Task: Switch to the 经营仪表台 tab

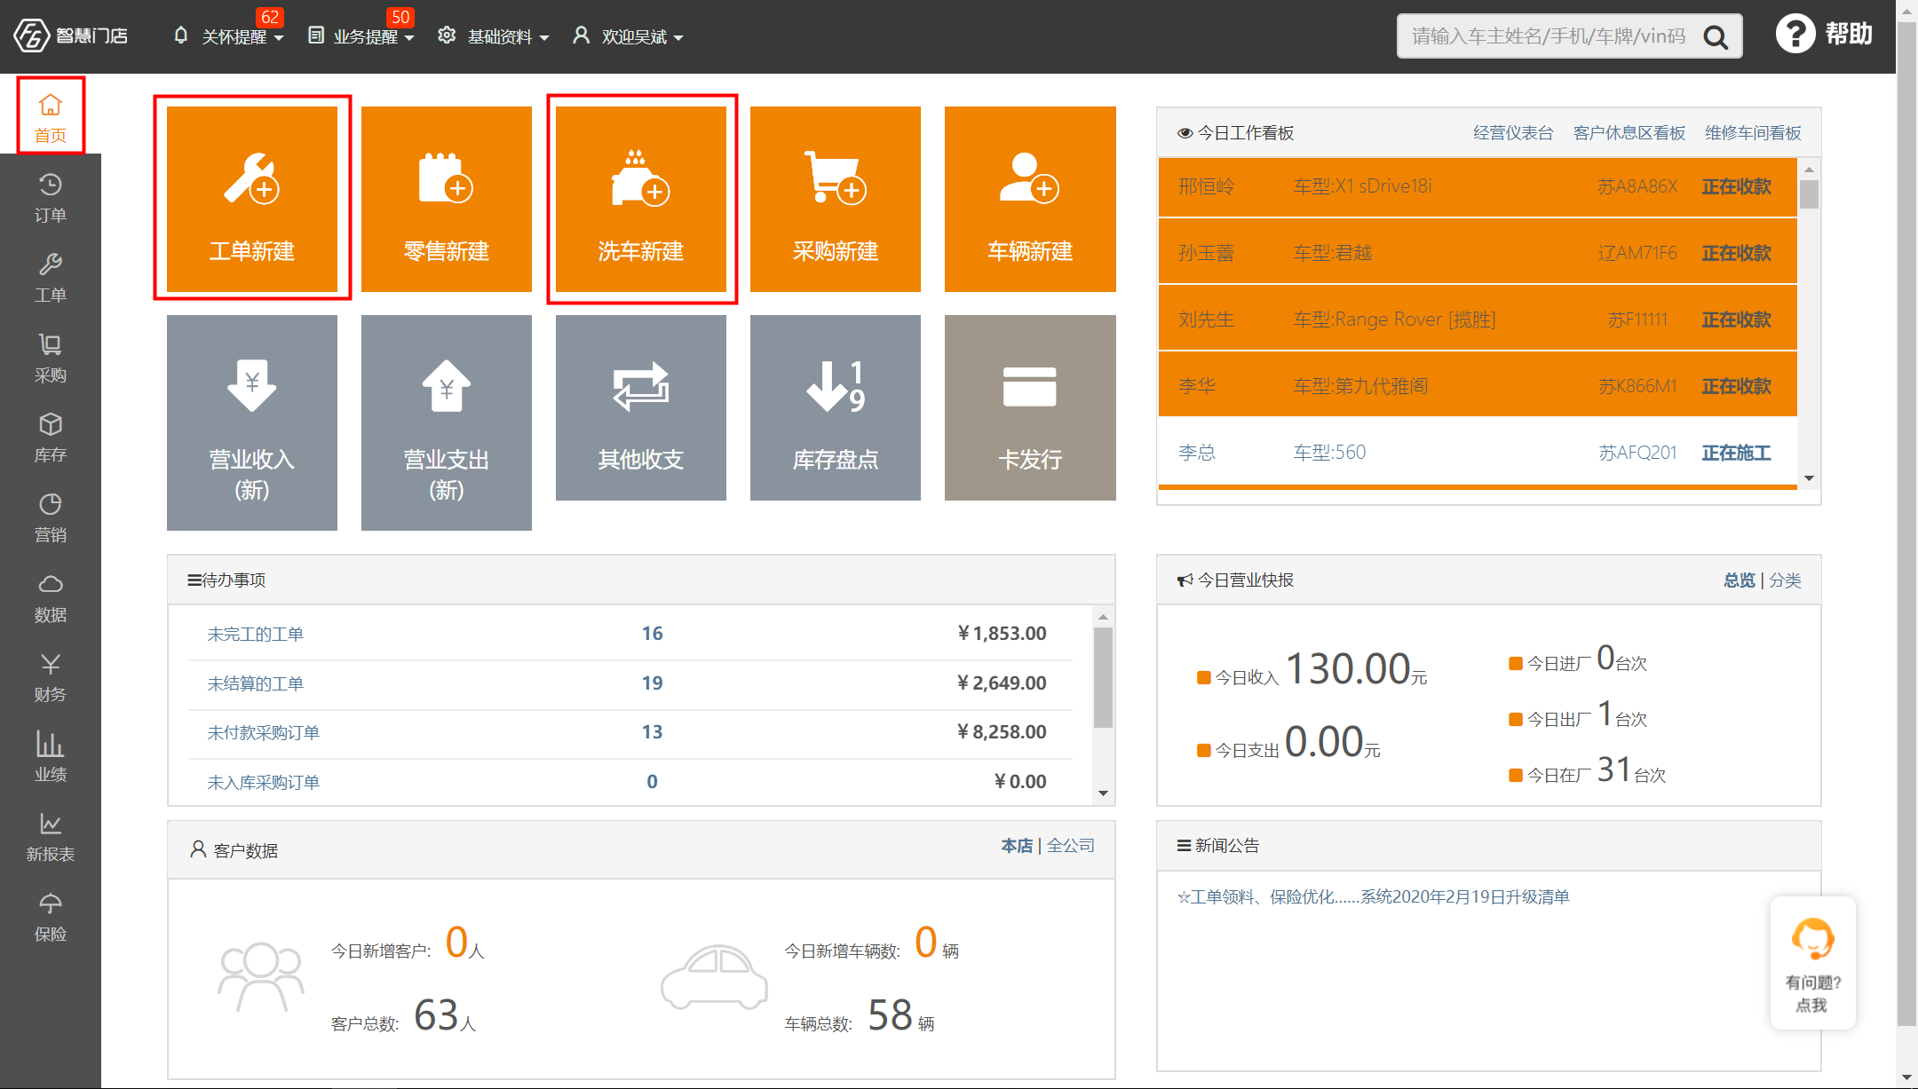Action: coord(1513,133)
